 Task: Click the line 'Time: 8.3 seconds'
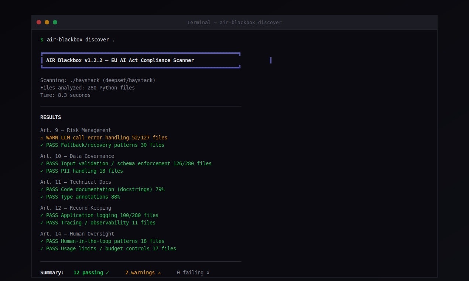[x=65, y=95]
